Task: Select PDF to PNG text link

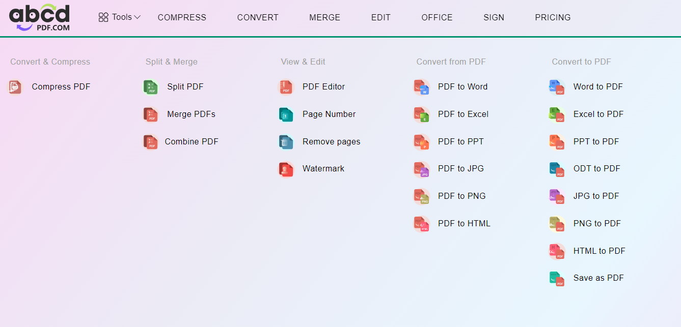Action: coord(461,196)
